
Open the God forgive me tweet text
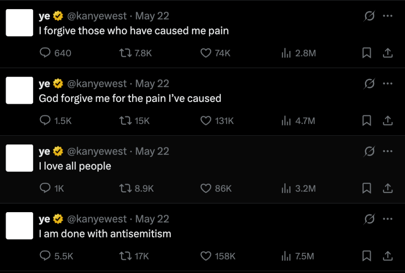tap(129, 98)
